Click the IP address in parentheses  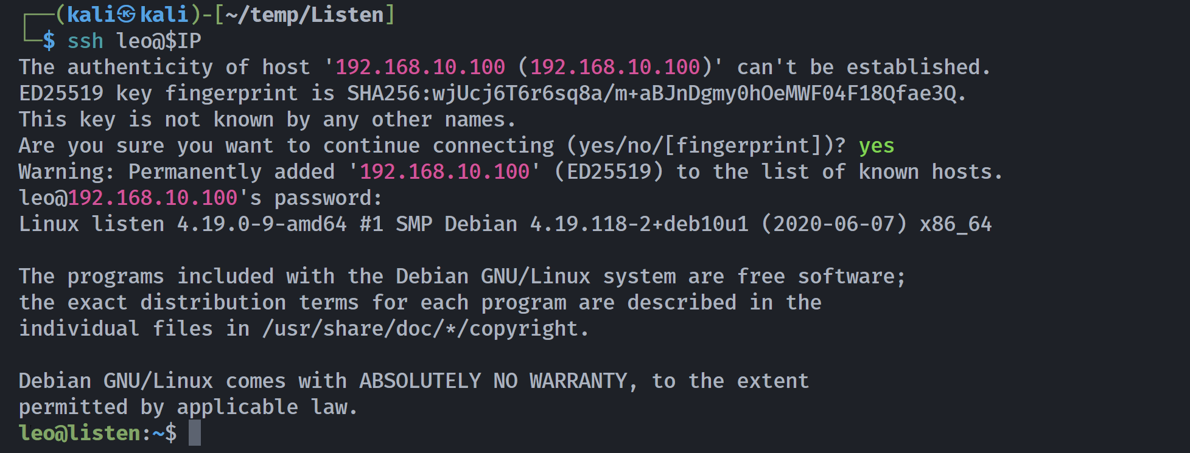pos(615,67)
